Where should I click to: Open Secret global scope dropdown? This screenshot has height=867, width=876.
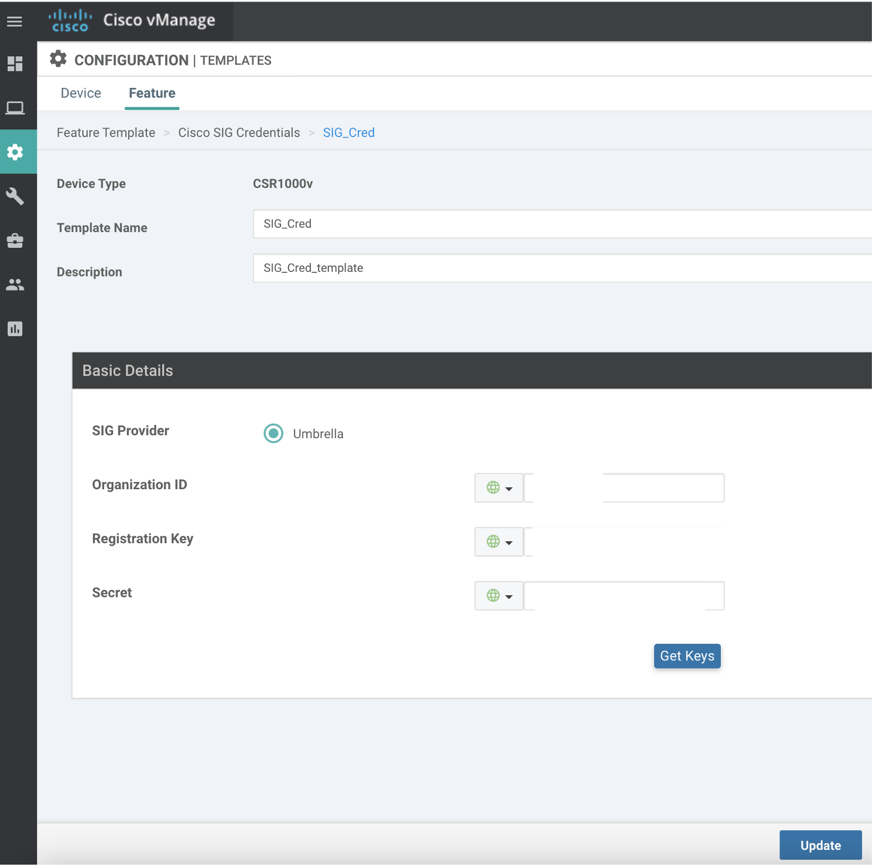499,596
